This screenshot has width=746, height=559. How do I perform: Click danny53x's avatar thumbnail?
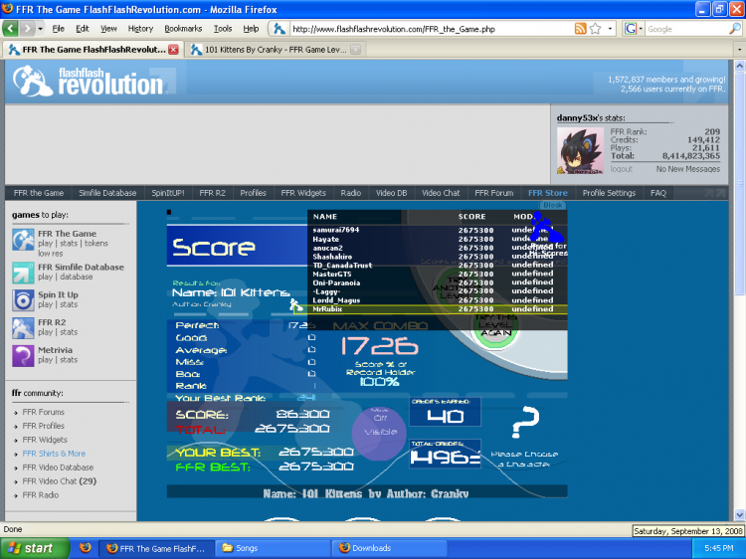[580, 151]
